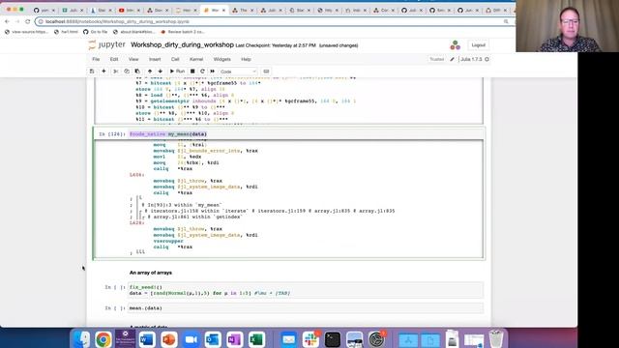This screenshot has width=619, height=348.
Task: Open the 'about:blank#bloc...' bookmark
Action: [x=133, y=32]
